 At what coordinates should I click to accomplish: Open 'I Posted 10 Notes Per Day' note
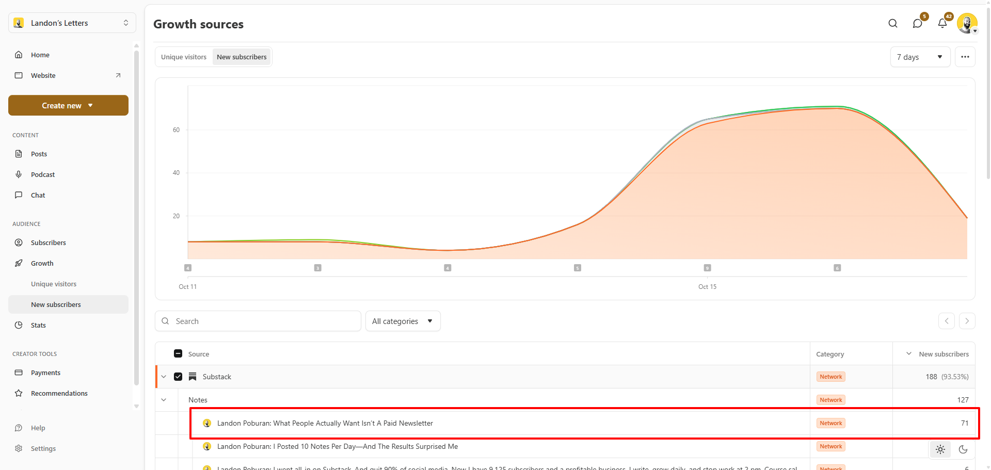pos(338,446)
